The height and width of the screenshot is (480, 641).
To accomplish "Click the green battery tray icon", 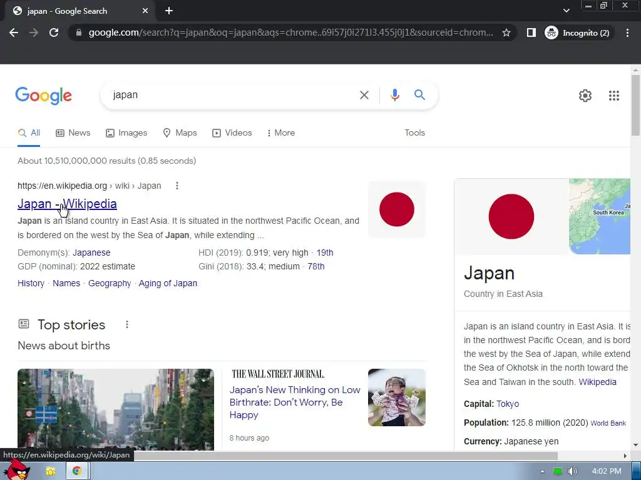I will tap(558, 471).
